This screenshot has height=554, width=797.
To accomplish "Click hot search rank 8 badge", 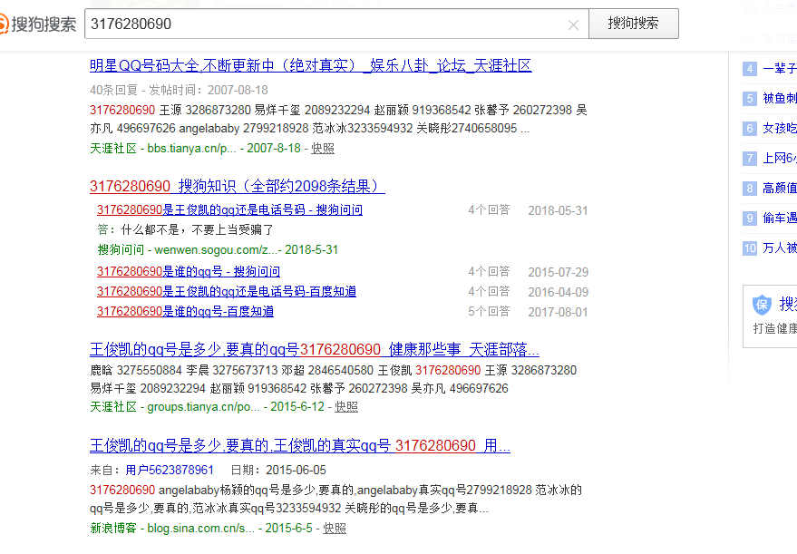I will 750,189.
